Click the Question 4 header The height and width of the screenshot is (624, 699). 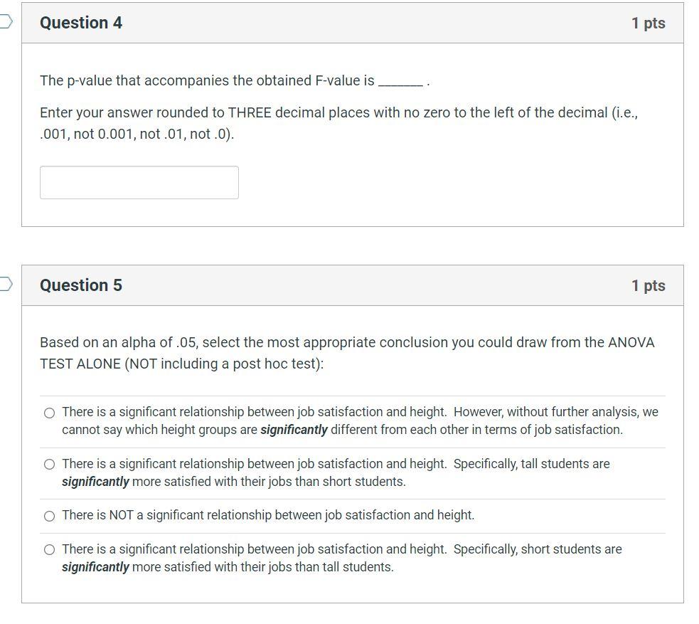click(82, 23)
